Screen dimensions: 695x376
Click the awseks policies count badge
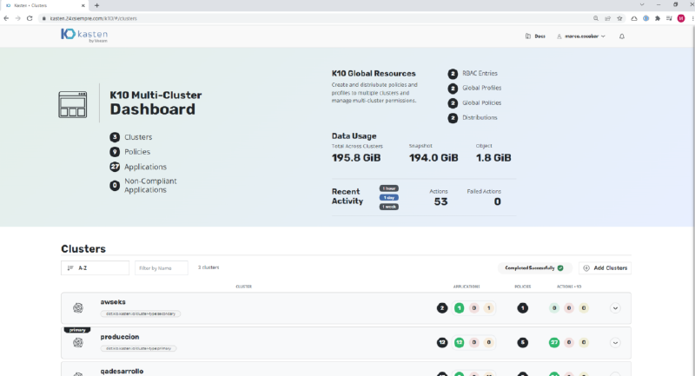click(x=523, y=307)
